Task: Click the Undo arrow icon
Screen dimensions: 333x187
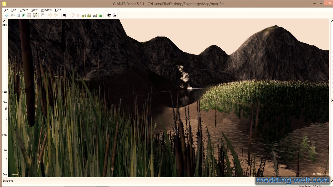Action: 50,15
